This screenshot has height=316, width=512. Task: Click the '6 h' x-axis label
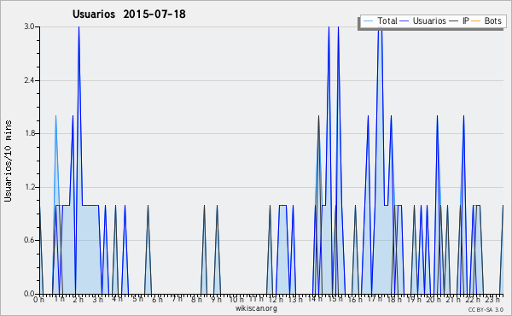coord(157,300)
